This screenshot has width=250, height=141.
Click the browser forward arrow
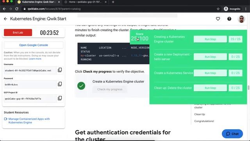click(11, 9)
